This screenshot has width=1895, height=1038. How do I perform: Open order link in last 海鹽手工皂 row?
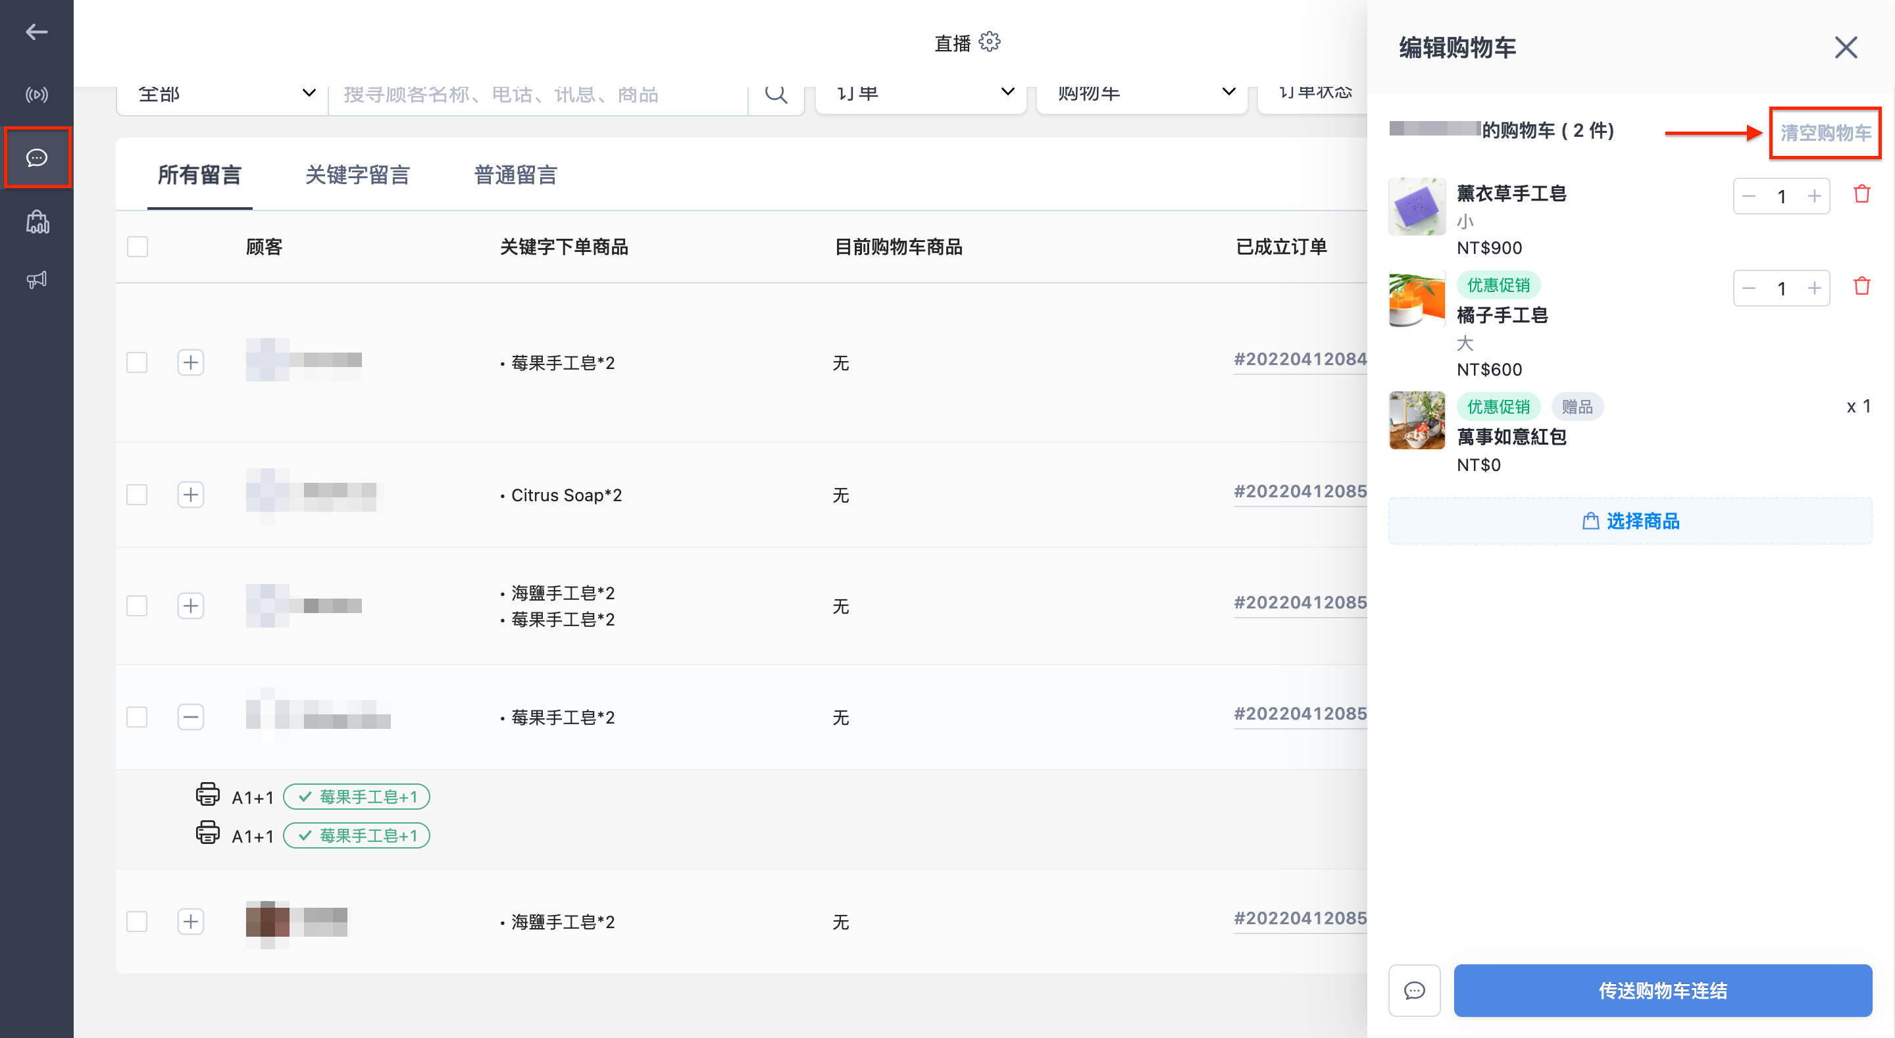[x=1300, y=919]
